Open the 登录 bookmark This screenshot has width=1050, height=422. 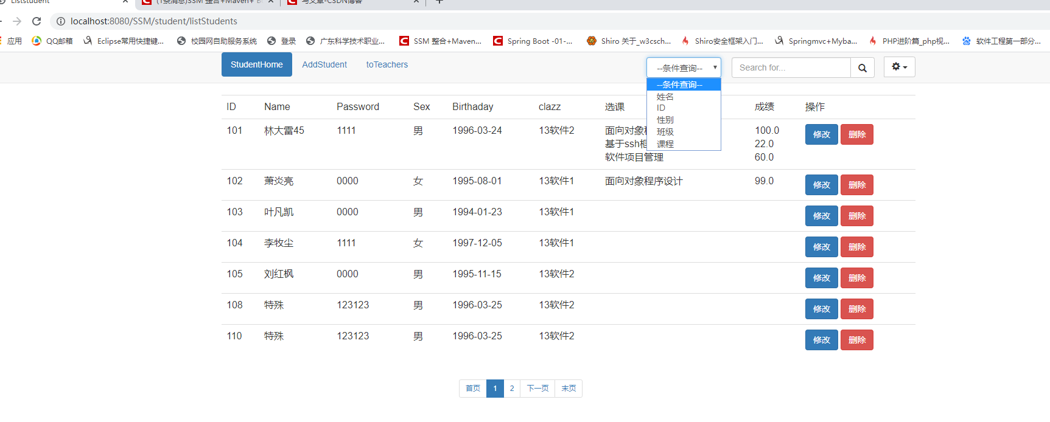[x=281, y=41]
